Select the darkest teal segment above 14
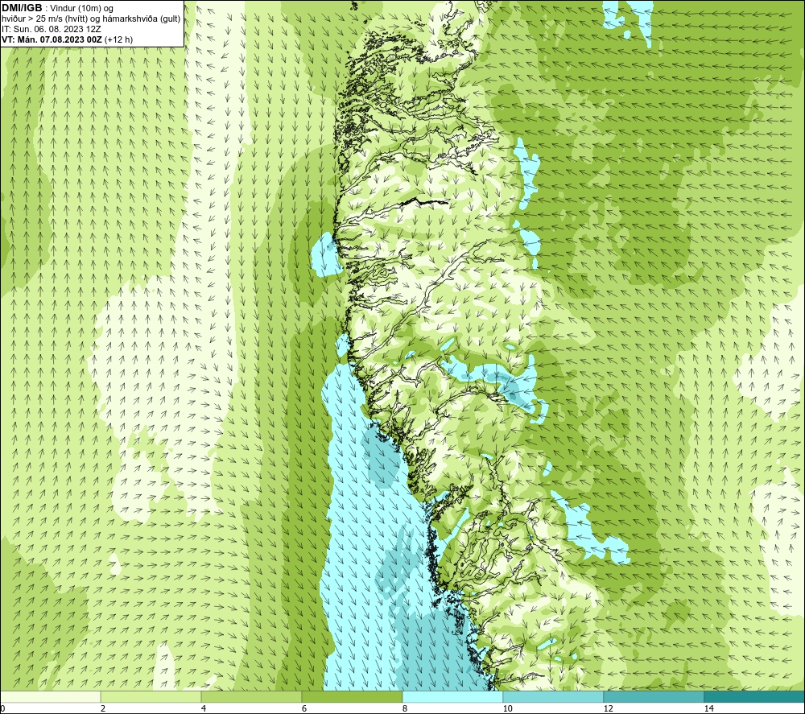This screenshot has height=714, width=805. 754,696
